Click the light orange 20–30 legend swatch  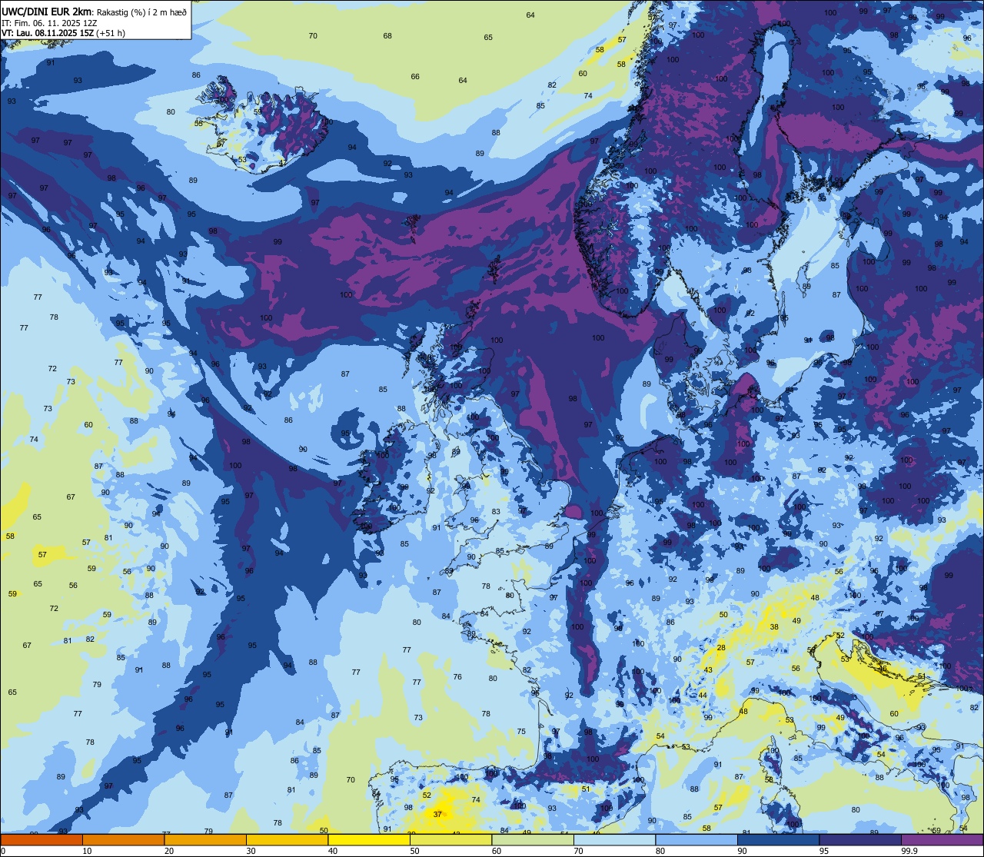(x=205, y=839)
